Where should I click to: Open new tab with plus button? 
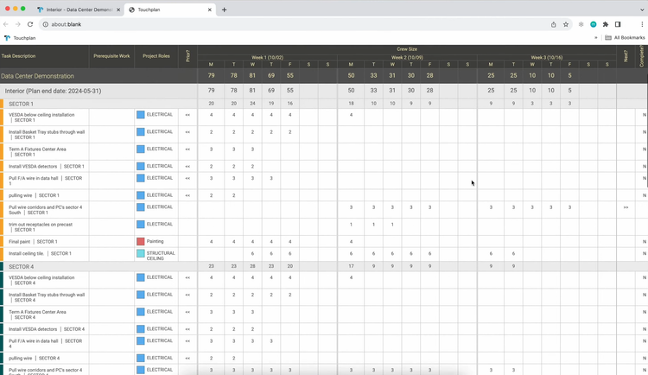coord(224,10)
